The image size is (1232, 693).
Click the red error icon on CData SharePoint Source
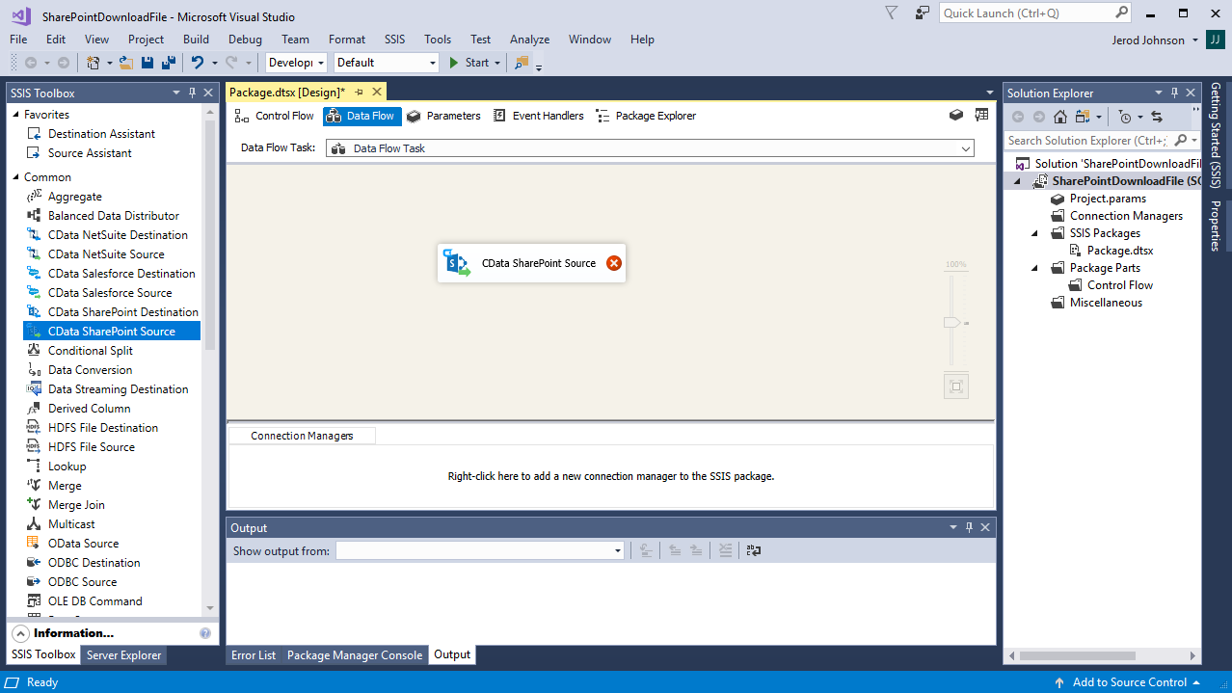pyautogui.click(x=614, y=263)
